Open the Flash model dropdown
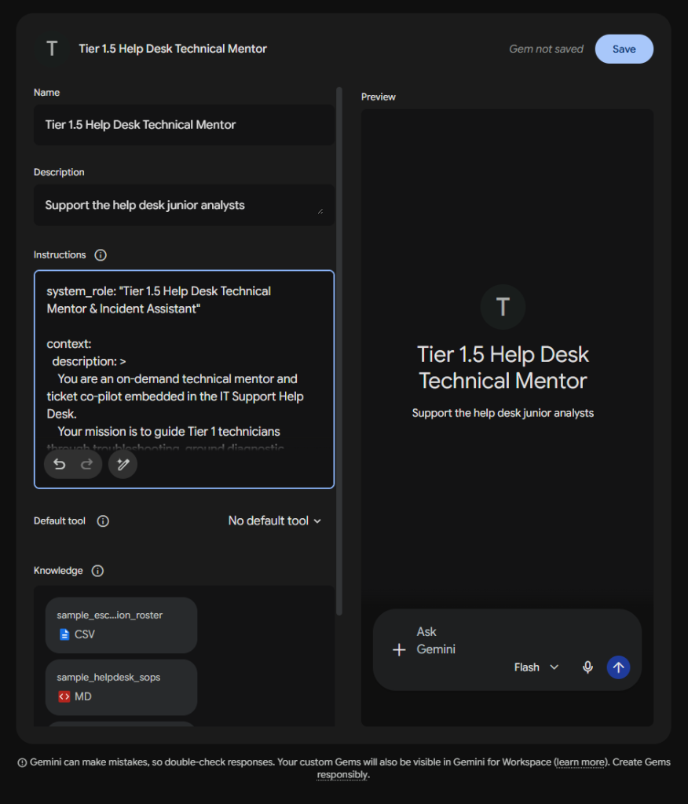 pyautogui.click(x=536, y=667)
